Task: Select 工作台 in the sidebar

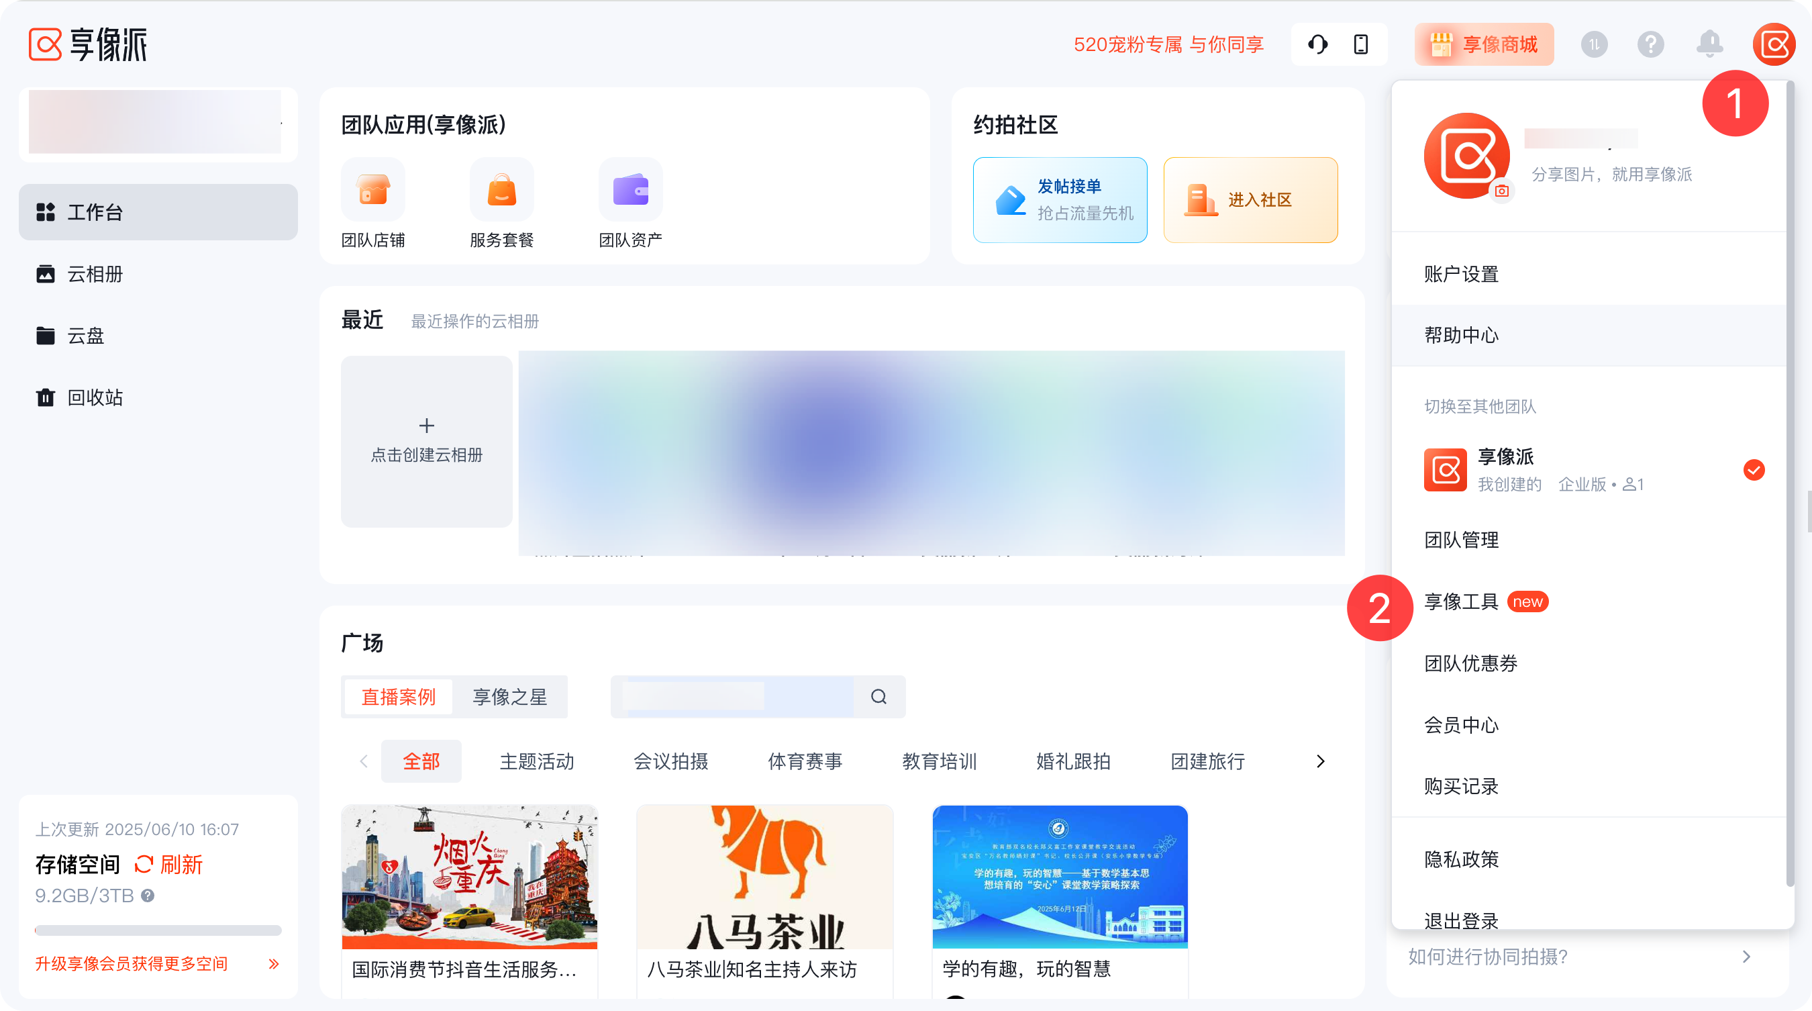Action: coord(158,211)
